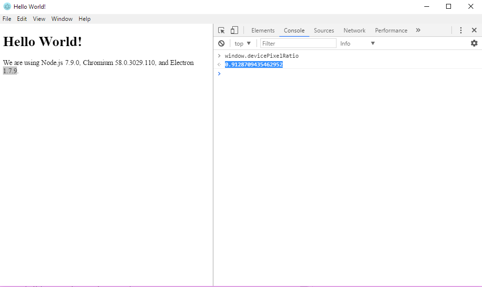This screenshot has height=287, width=482.
Task: Click inside the console Filter field
Action: coord(298,43)
